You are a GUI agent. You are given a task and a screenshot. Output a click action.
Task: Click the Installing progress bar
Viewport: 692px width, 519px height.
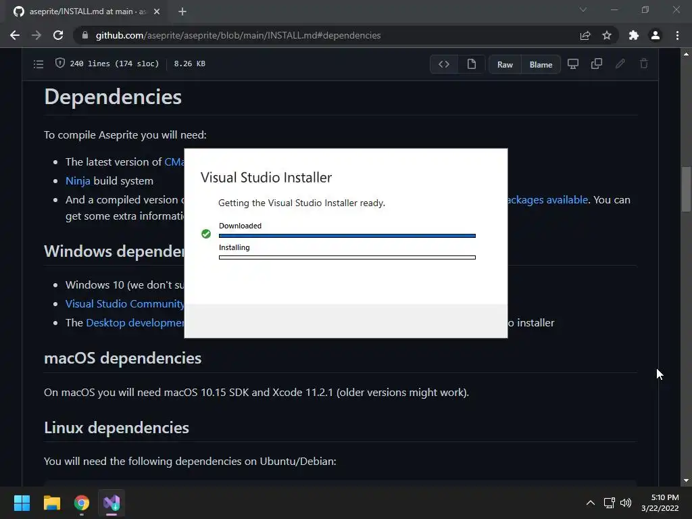347,257
